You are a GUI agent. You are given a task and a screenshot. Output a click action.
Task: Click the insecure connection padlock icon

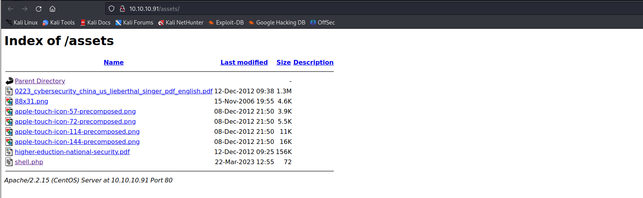point(122,9)
